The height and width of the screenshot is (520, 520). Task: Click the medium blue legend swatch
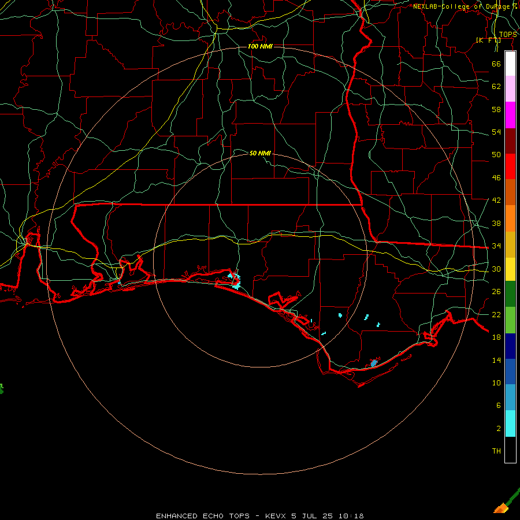[510, 372]
